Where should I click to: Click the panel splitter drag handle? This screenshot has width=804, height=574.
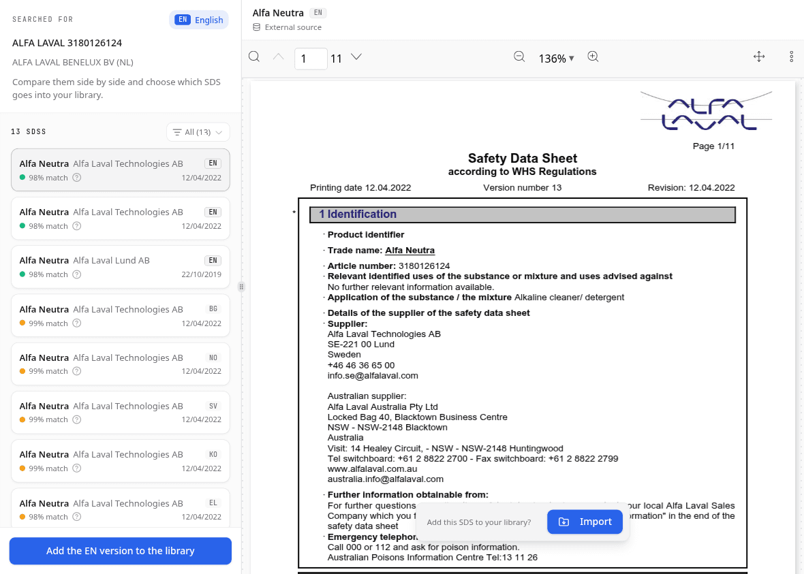[241, 287]
